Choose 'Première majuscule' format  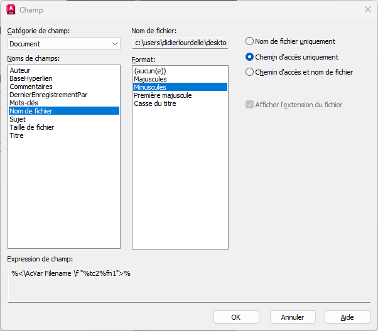point(180,95)
